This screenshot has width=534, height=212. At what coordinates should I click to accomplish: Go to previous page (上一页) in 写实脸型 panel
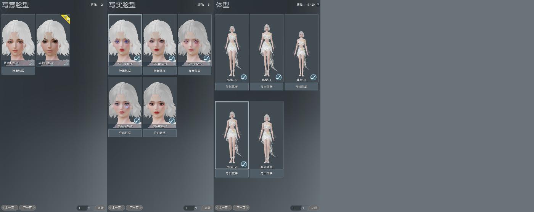pos(117,208)
